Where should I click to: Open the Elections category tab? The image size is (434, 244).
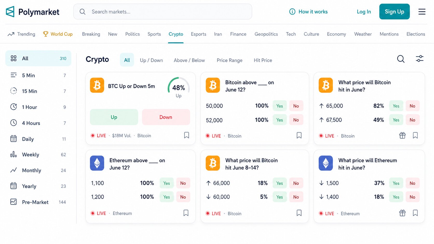[x=416, y=34]
